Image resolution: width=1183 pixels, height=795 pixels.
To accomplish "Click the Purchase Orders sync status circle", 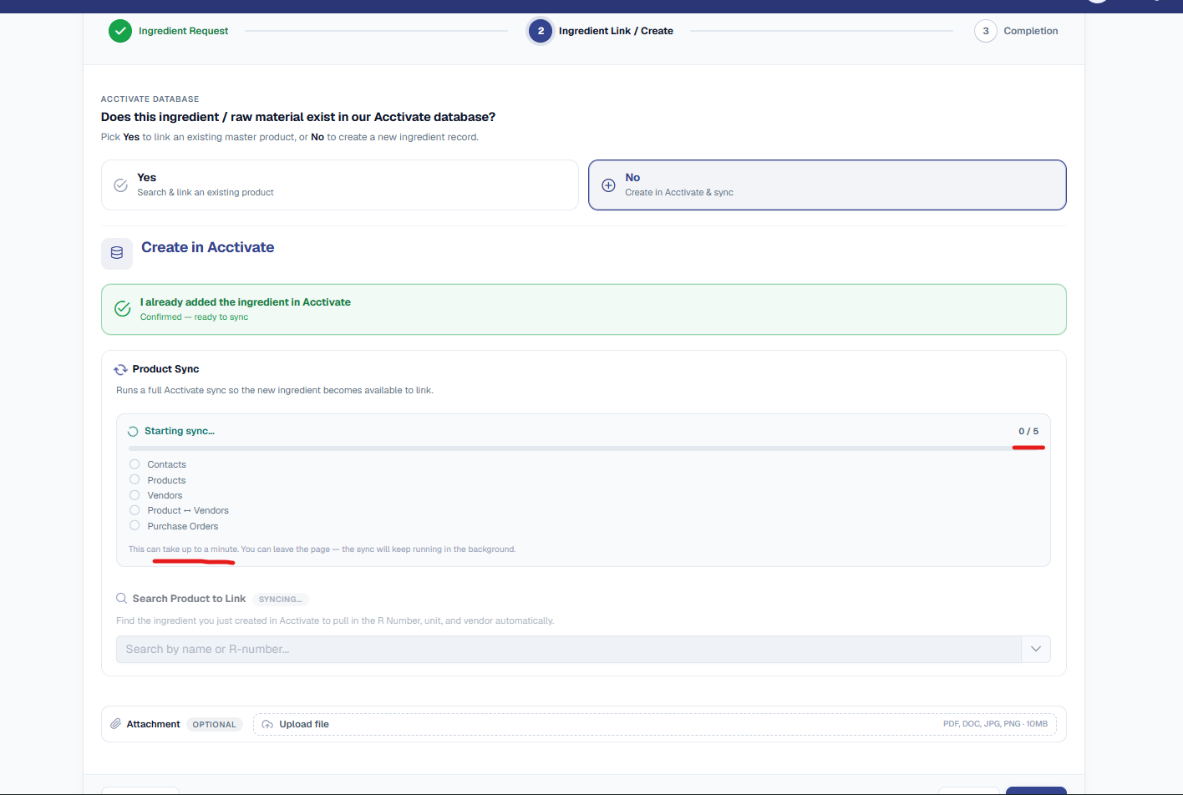I will coord(135,525).
